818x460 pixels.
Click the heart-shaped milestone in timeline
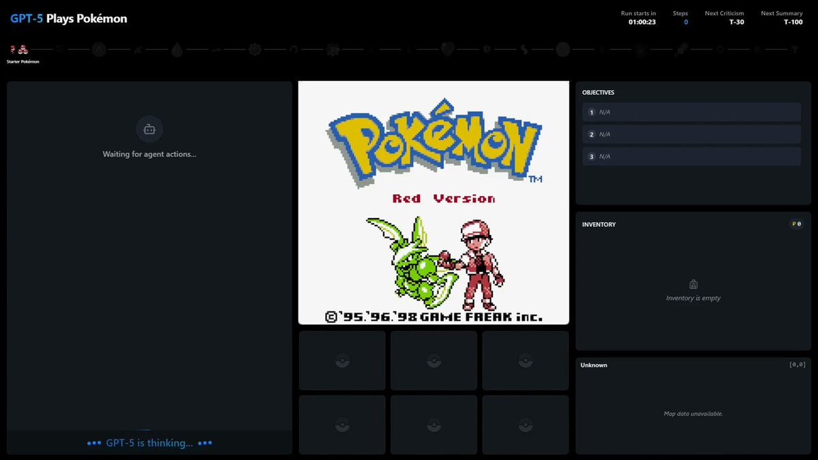(448, 49)
